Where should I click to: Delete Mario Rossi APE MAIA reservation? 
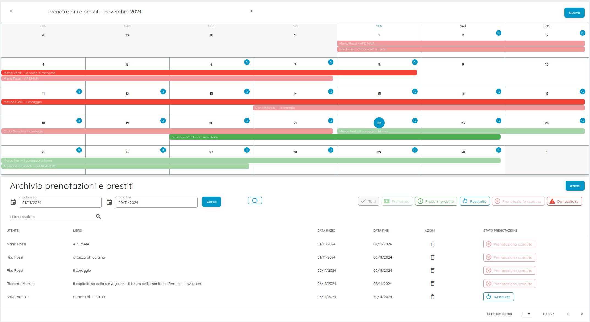click(x=432, y=244)
